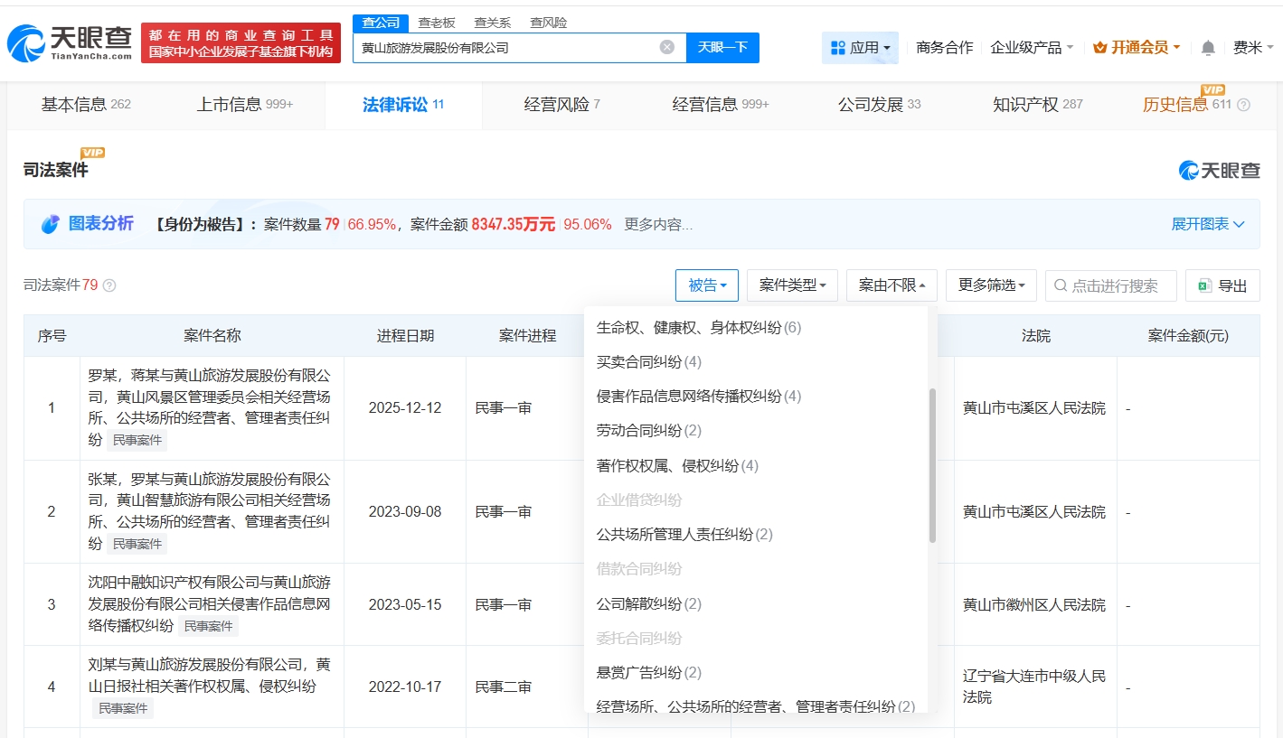Open the 更多筛选 dropdown
This screenshot has height=738, width=1283.
991,285
